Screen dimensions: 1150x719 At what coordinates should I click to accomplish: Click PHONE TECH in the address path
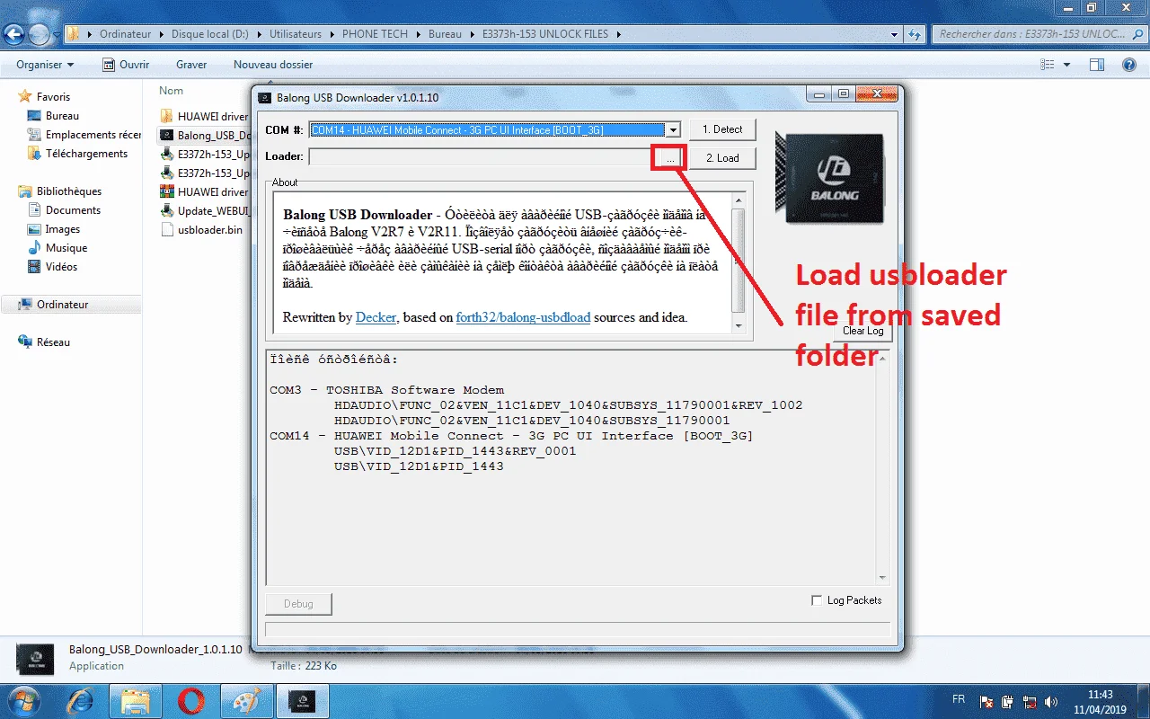click(x=375, y=34)
